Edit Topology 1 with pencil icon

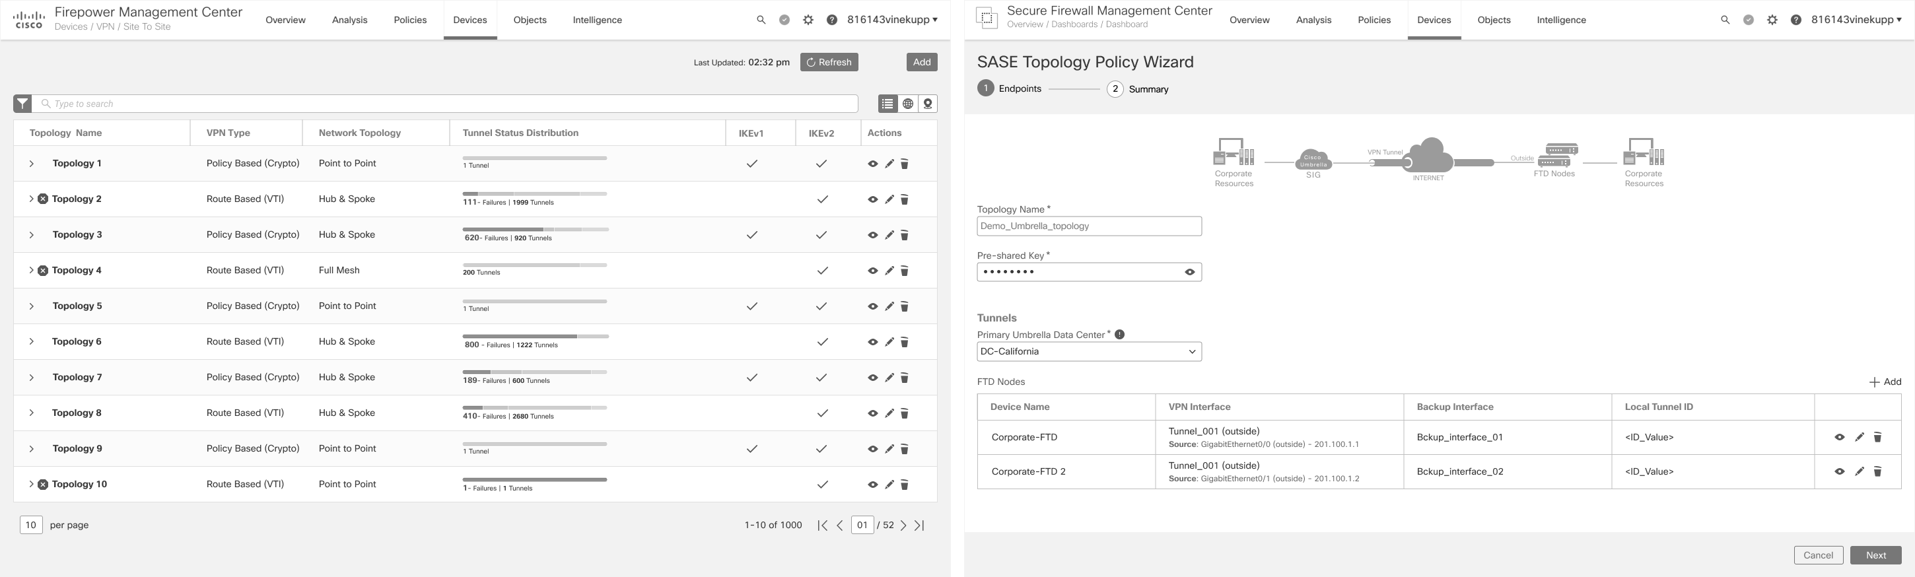(889, 164)
